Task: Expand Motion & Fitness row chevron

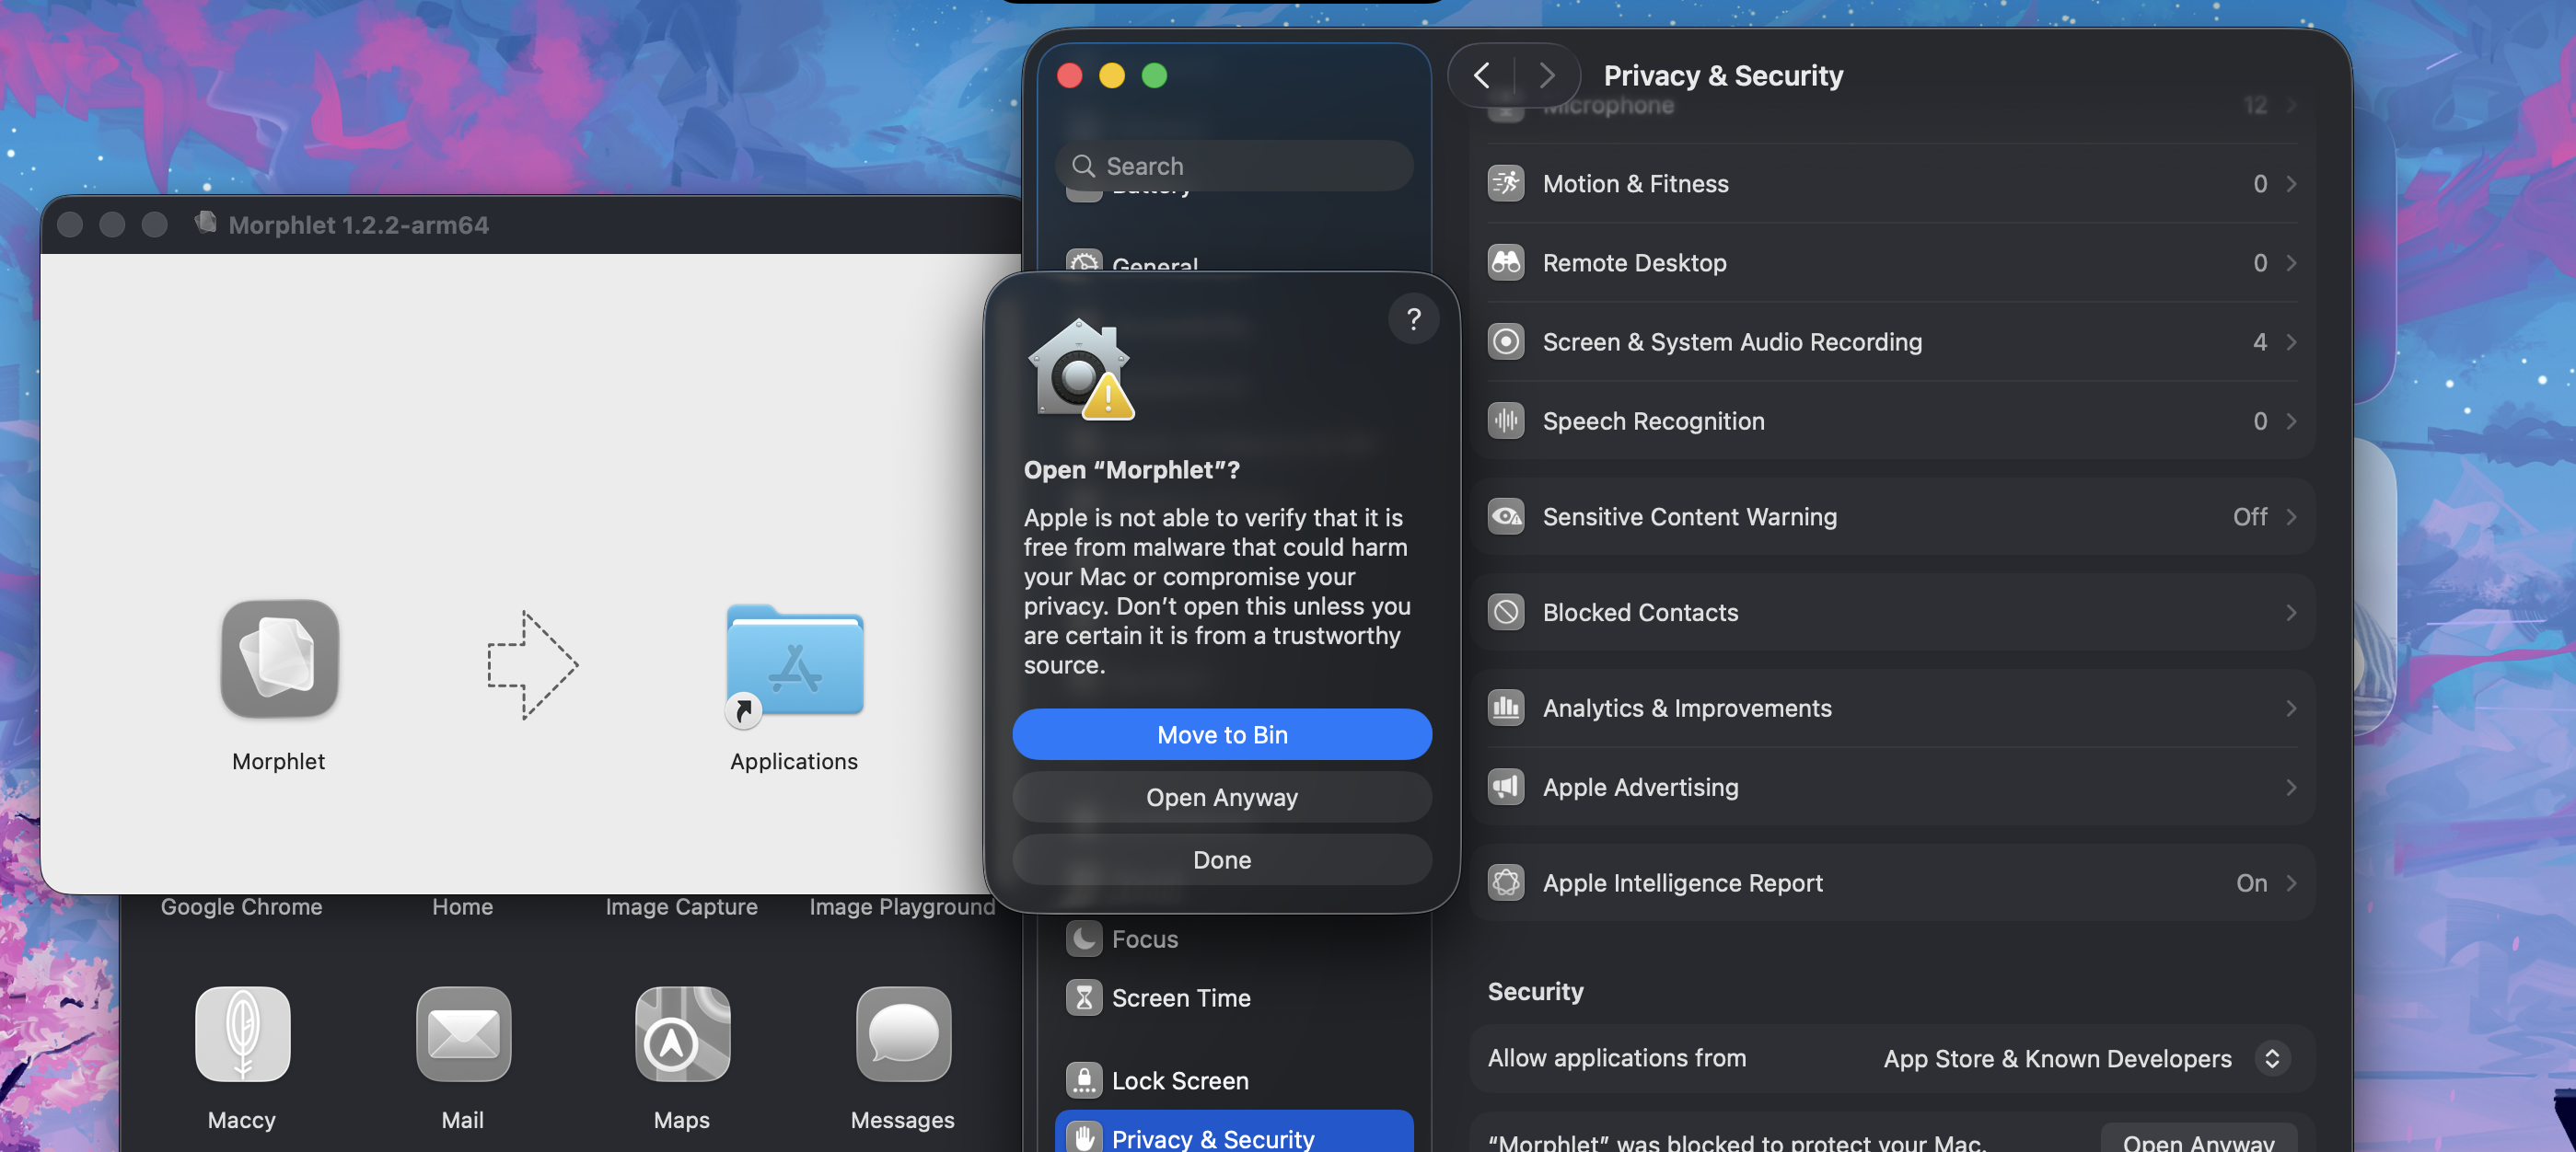Action: (2291, 184)
